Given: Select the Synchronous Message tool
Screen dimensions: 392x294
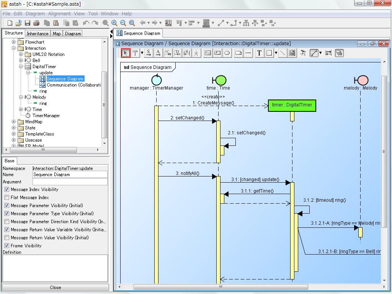Looking at the screenshot, I should [x=149, y=53].
